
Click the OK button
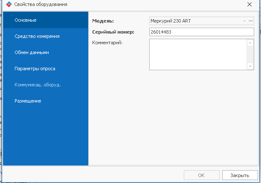point(202,175)
